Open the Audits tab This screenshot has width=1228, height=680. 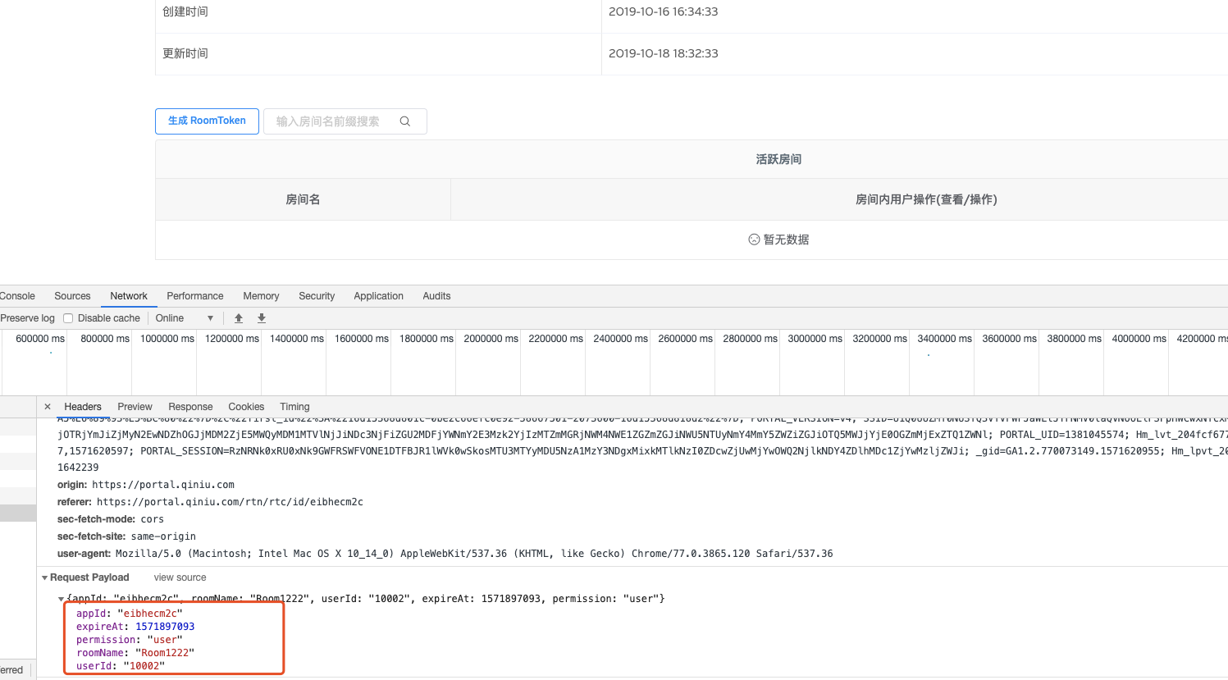pyautogui.click(x=436, y=296)
